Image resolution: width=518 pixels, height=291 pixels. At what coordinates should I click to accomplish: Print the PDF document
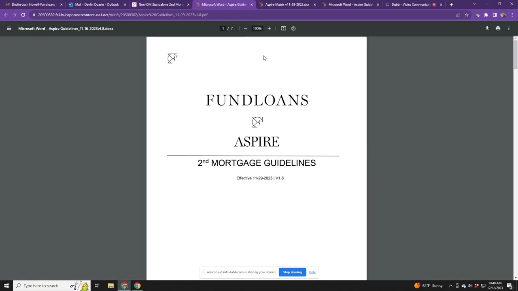tap(498, 28)
